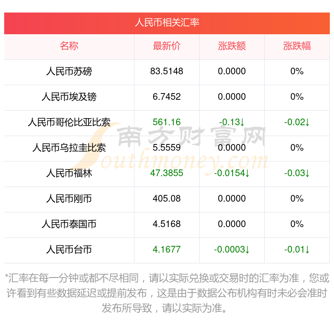
Task: Click the change value -0.0154↓
Action: 232,173
